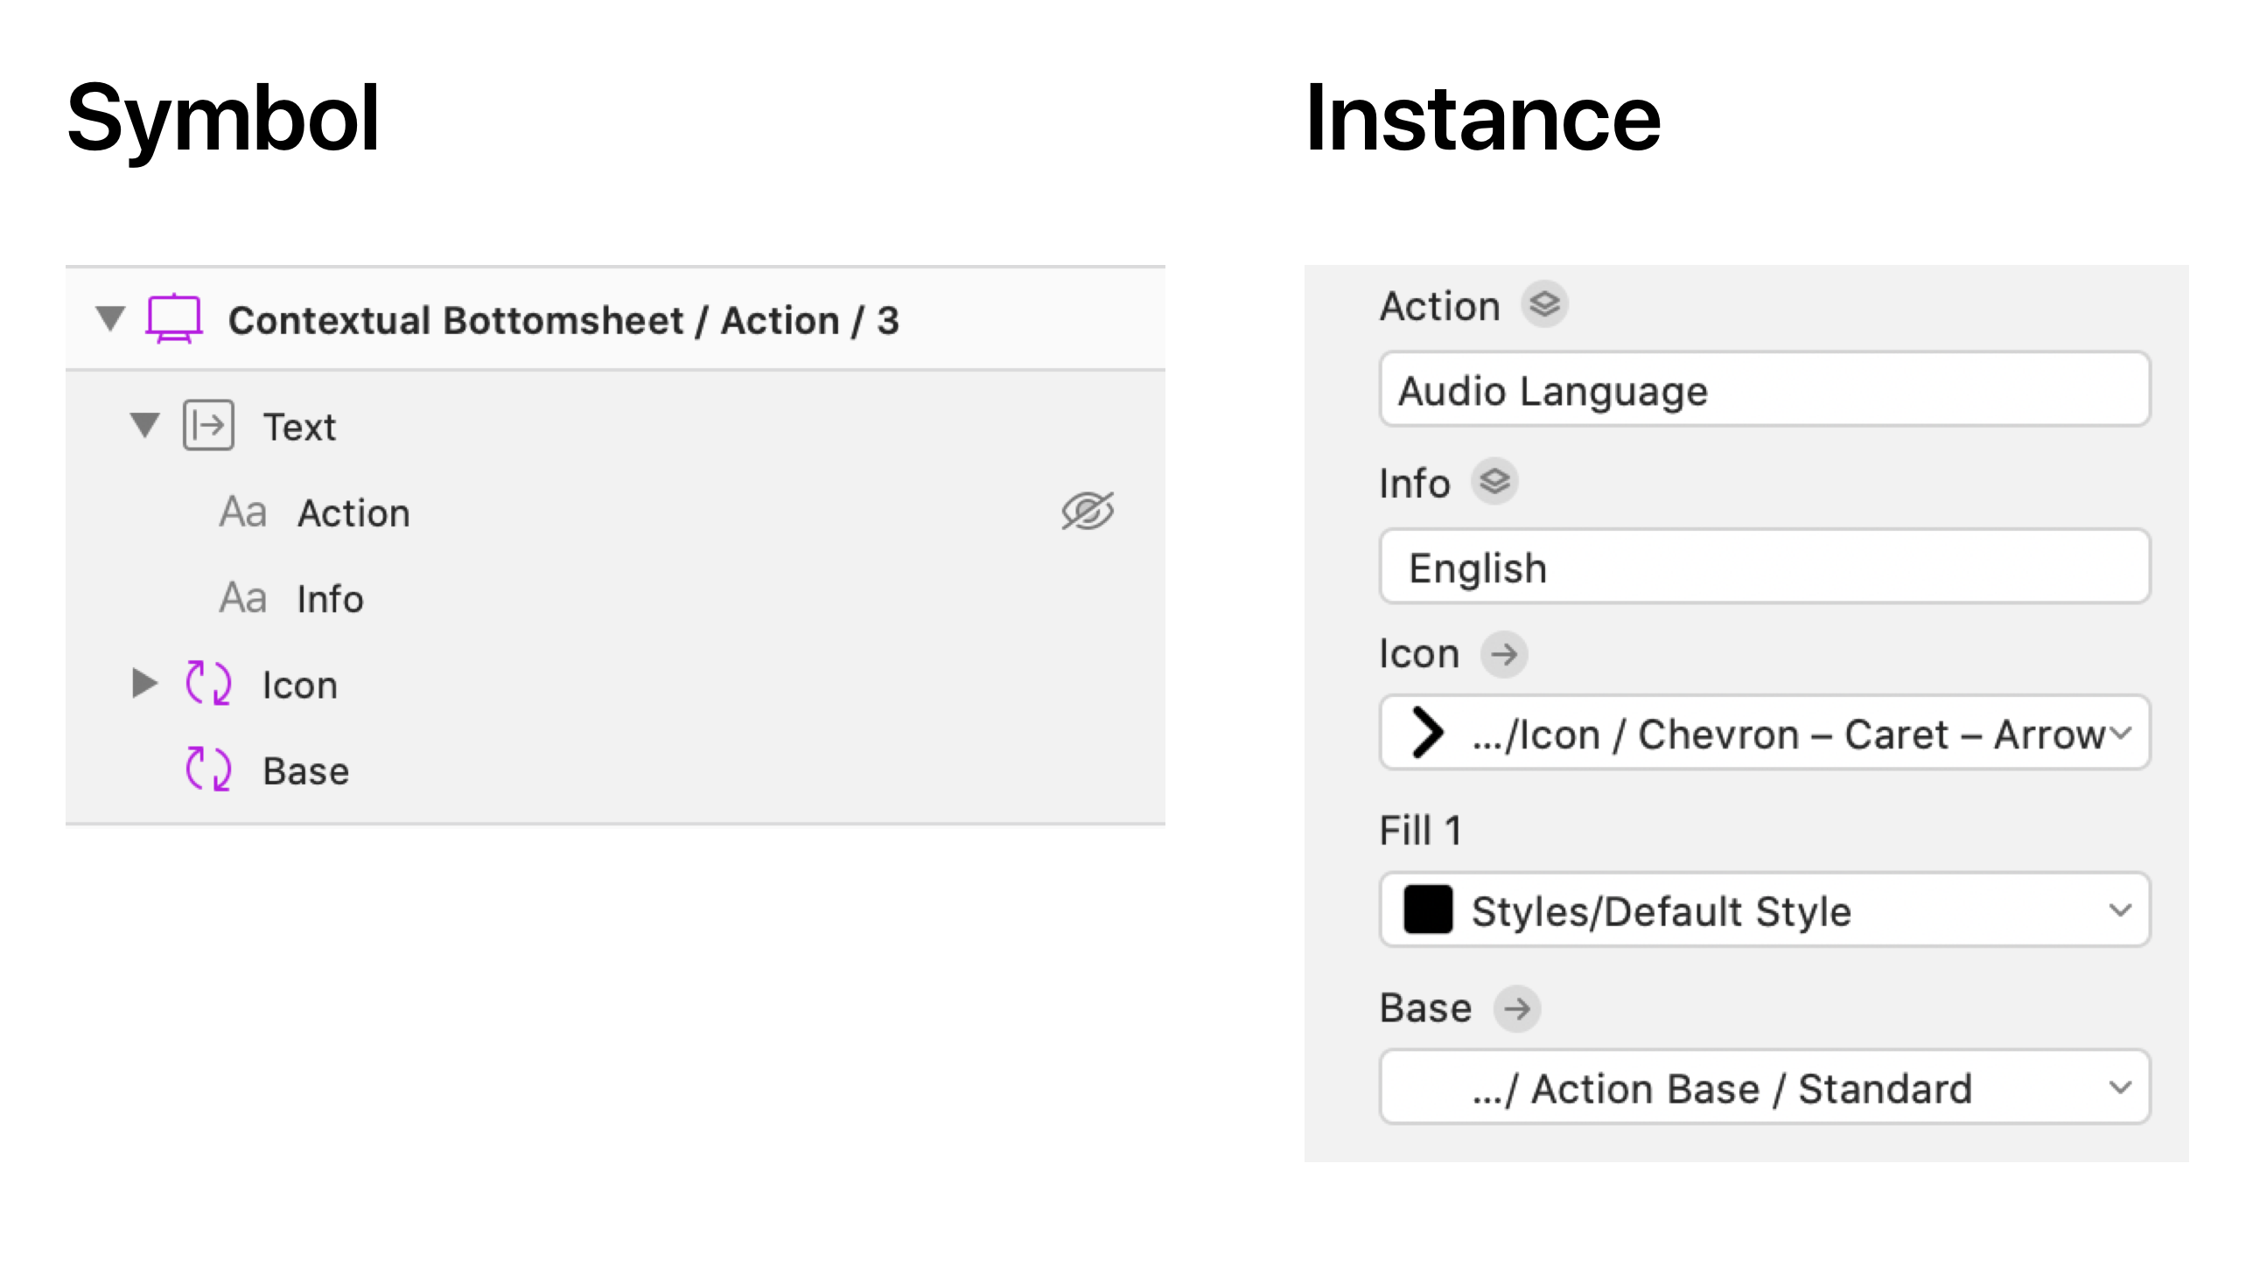Click the symbol icon next to Base layer

(x=208, y=769)
